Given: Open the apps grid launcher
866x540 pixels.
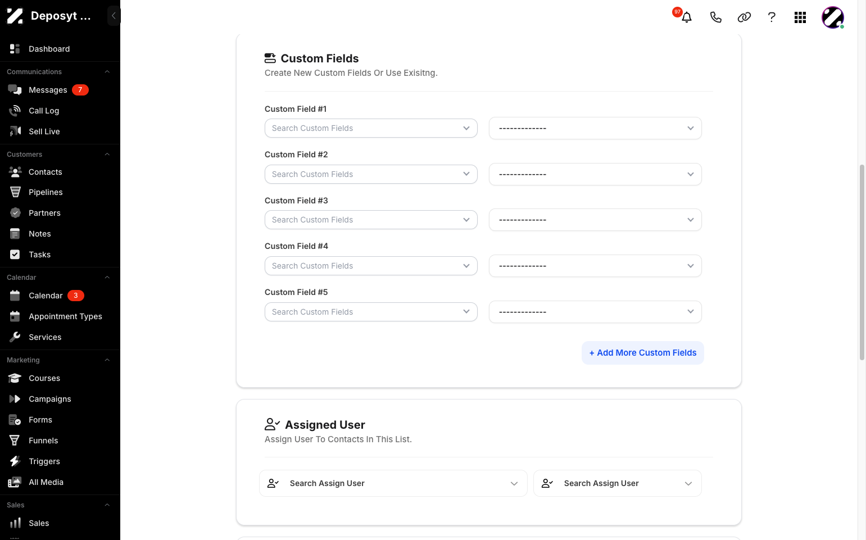Looking at the screenshot, I should [x=800, y=17].
